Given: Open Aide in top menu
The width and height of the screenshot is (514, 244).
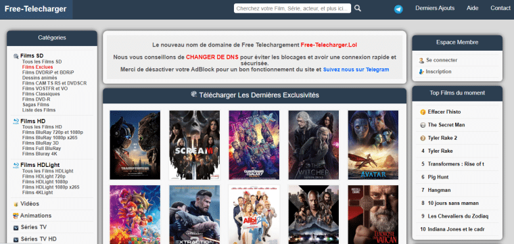Looking at the screenshot, I should pyautogui.click(x=472, y=8).
